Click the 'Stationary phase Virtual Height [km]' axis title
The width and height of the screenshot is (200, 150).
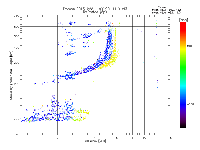coord(11,75)
